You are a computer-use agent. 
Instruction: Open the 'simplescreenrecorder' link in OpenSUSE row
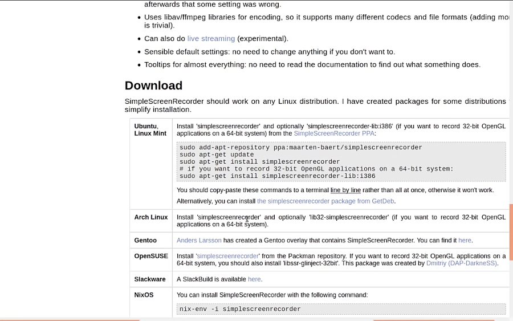pyautogui.click(x=227, y=256)
